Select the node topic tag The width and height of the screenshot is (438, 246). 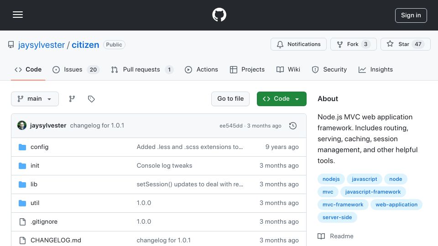pyautogui.click(x=396, y=179)
